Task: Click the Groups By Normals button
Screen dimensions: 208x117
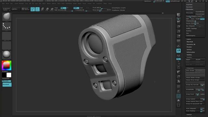Action: click(192, 85)
